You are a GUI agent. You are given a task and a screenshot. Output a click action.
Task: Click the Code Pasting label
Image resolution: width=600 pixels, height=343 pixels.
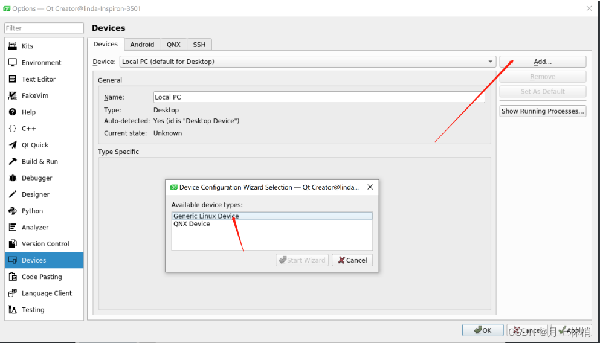pos(42,277)
